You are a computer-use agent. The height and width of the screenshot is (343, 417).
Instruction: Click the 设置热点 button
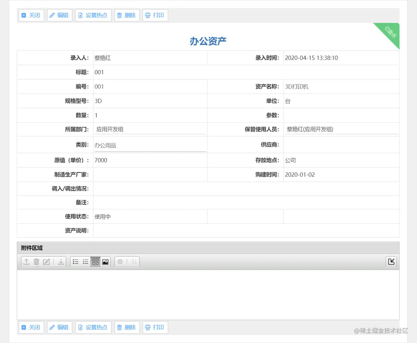93,15
